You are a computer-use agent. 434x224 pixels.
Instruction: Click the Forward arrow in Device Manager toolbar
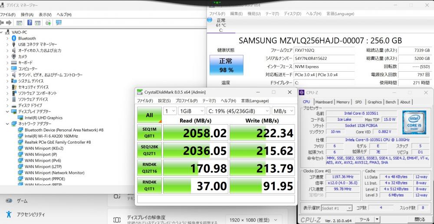(9, 23)
